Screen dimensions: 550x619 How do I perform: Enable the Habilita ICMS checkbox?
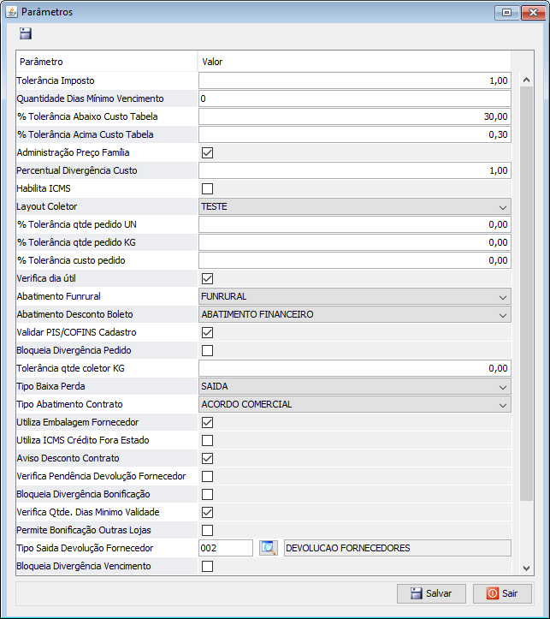(x=207, y=188)
